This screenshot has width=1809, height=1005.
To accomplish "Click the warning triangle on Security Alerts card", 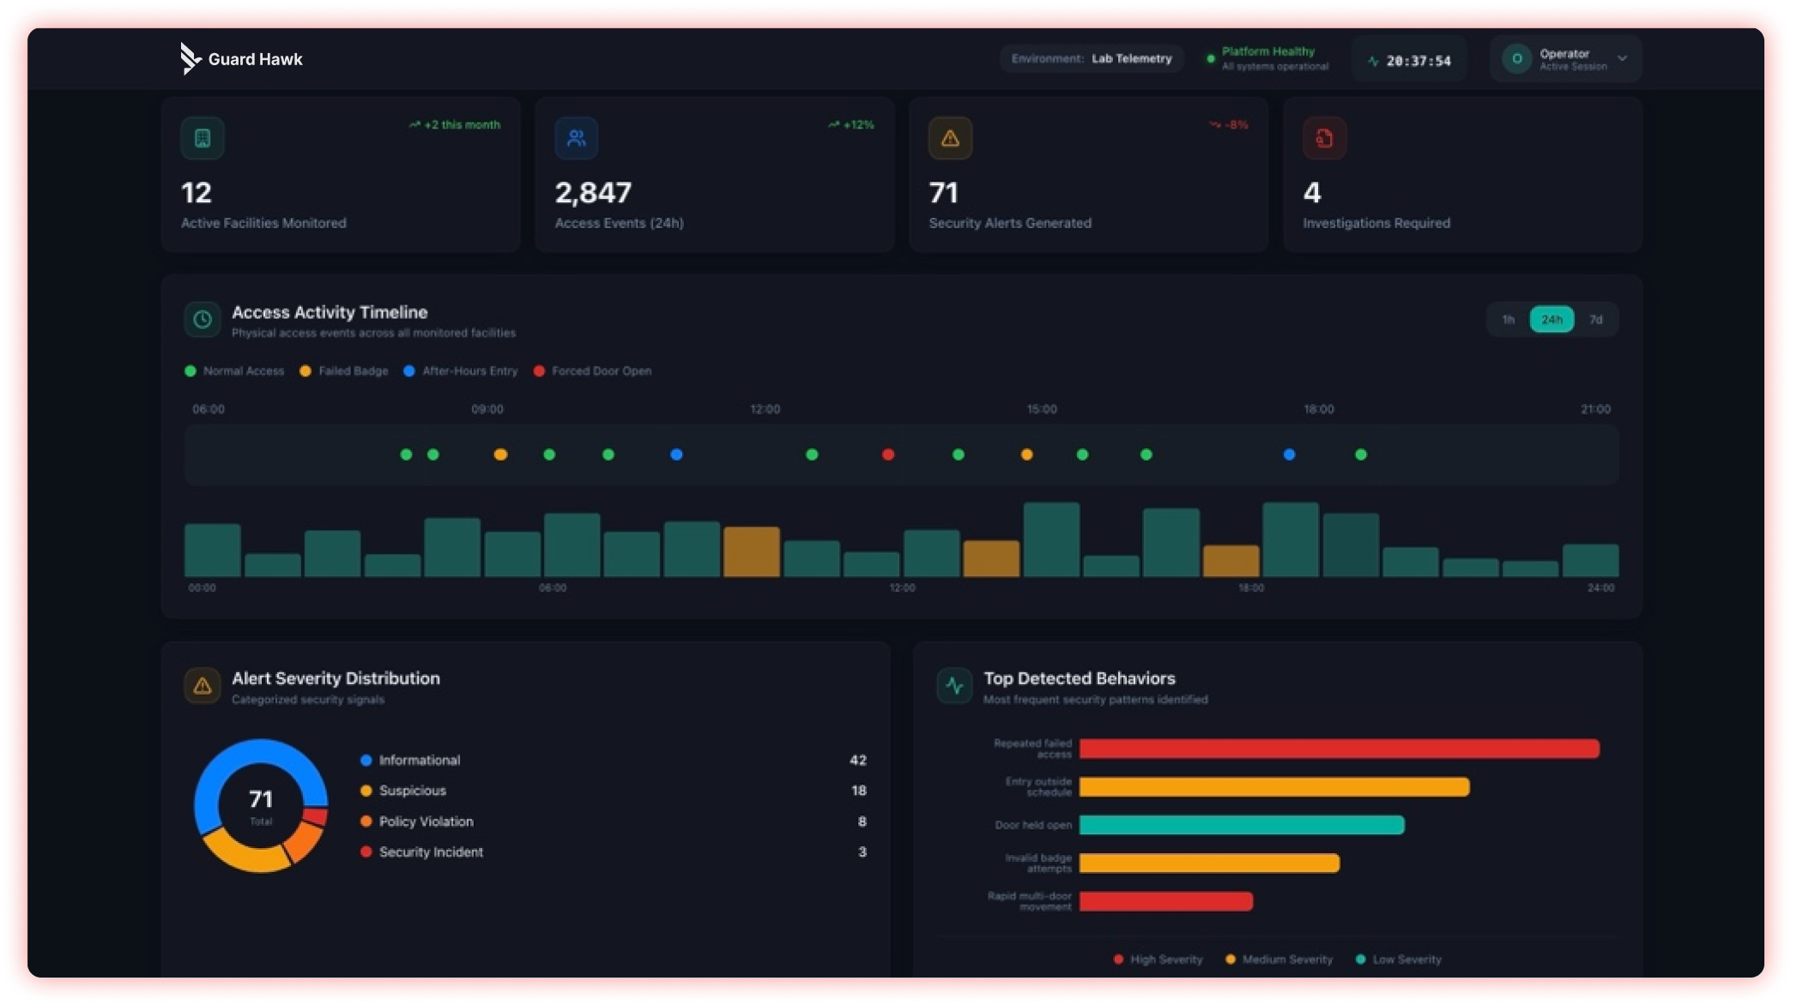I will tap(950, 138).
